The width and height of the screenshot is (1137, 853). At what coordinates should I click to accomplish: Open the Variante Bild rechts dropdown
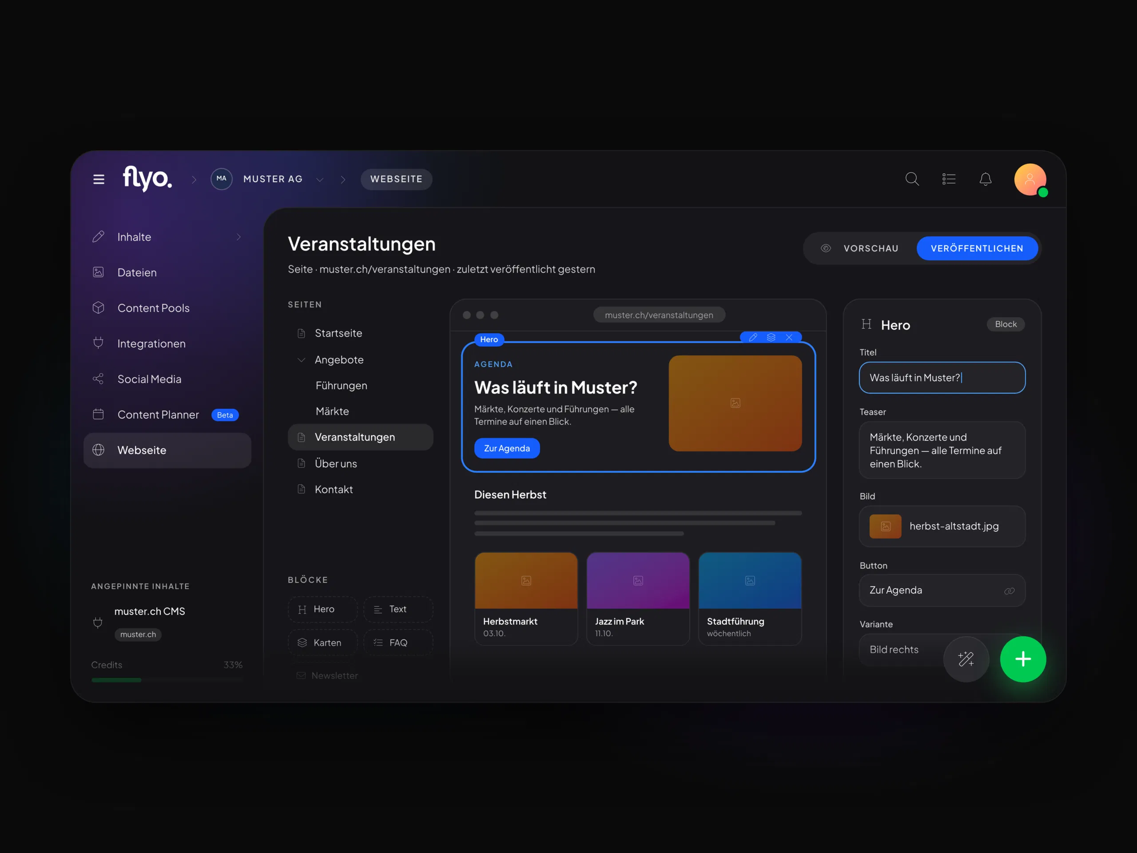942,650
